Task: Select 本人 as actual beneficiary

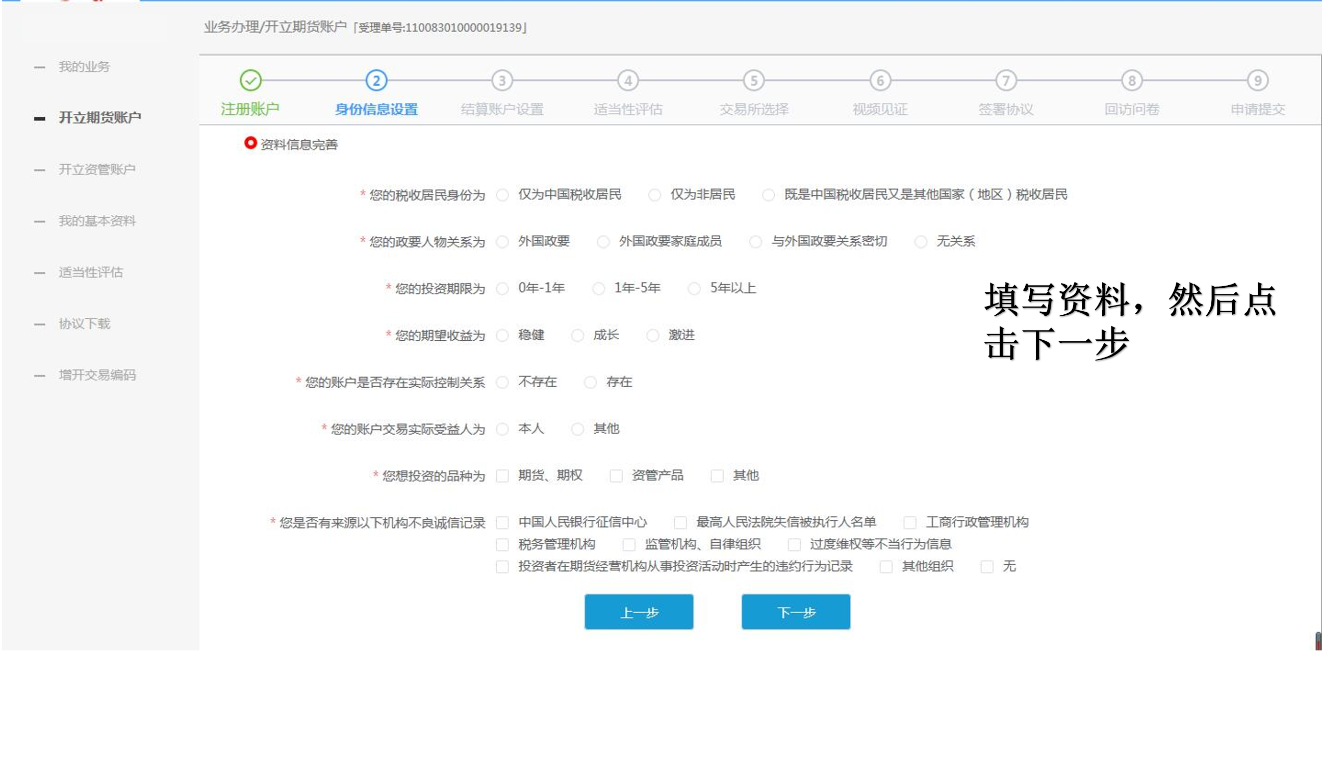Action: tap(502, 430)
